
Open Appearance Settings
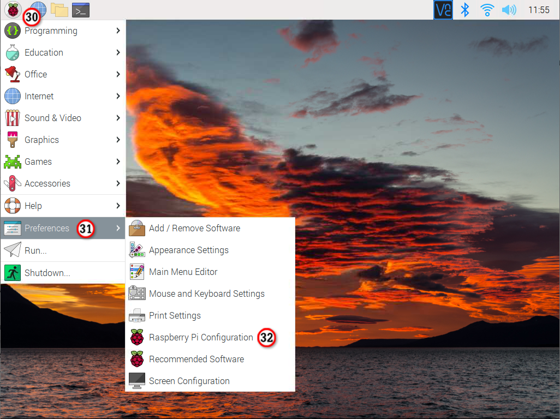[x=210, y=250]
